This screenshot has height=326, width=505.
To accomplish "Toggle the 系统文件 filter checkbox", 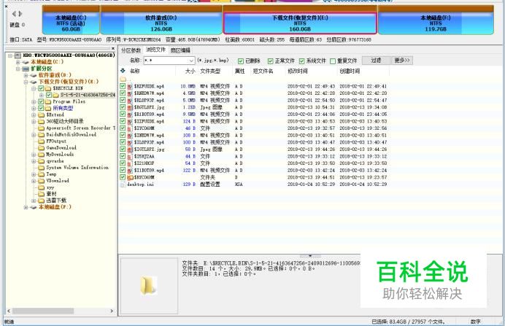I will [x=302, y=61].
